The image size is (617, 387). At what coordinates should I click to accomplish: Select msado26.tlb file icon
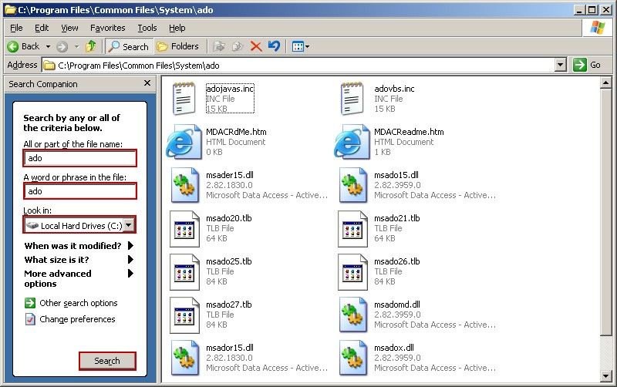(352, 272)
